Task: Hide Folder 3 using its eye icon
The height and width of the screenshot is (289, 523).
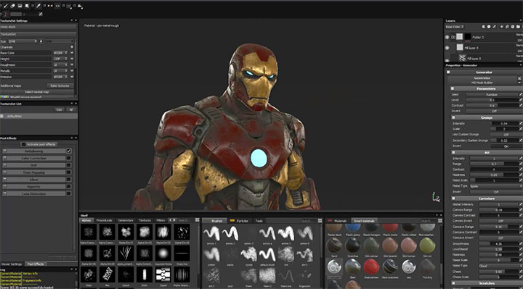Action: (x=447, y=37)
